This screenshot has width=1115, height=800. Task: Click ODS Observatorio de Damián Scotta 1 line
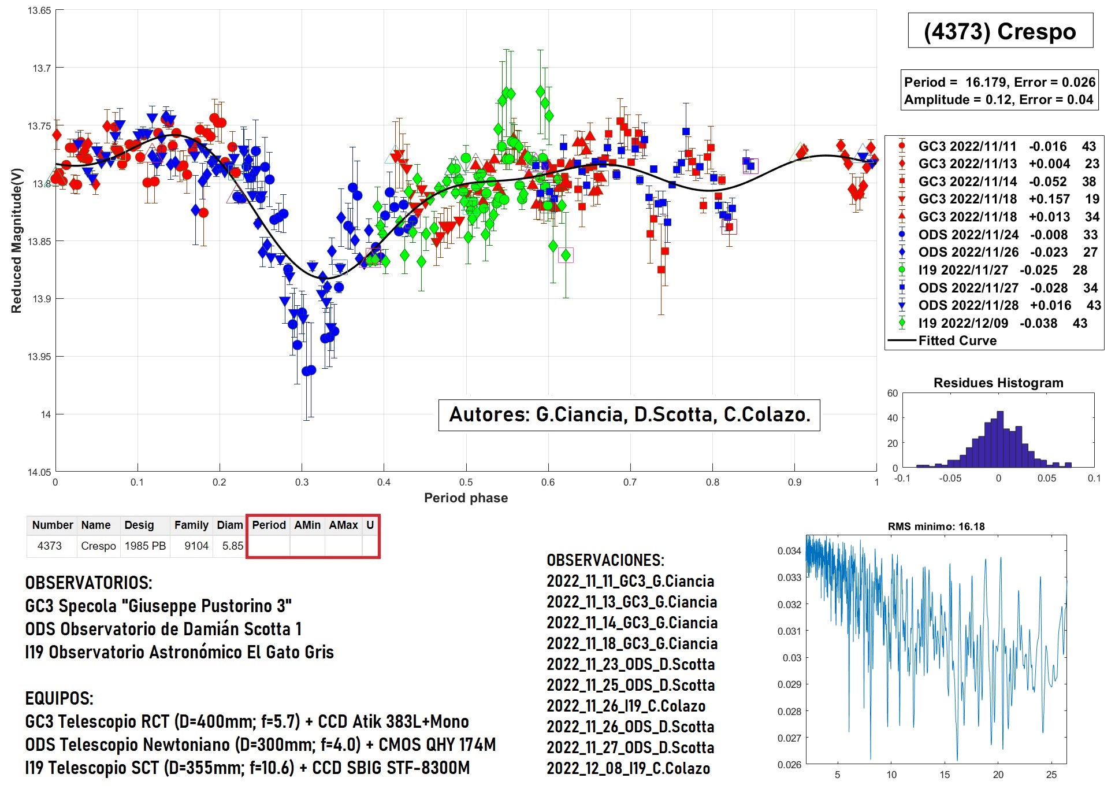(163, 629)
